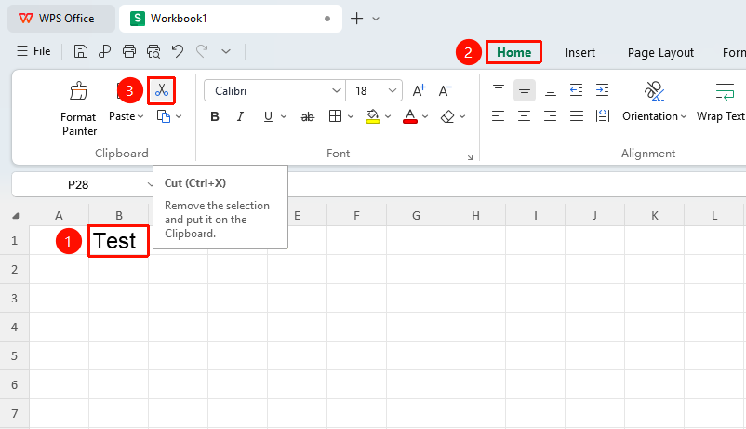Image resolution: width=746 pixels, height=429 pixels.
Task: Increase font size with A+ icon
Action: tap(420, 90)
